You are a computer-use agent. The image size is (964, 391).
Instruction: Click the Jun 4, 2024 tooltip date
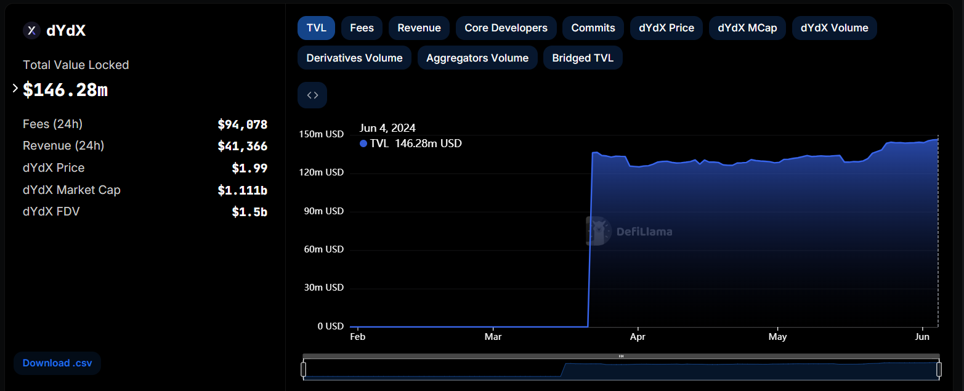(x=387, y=128)
